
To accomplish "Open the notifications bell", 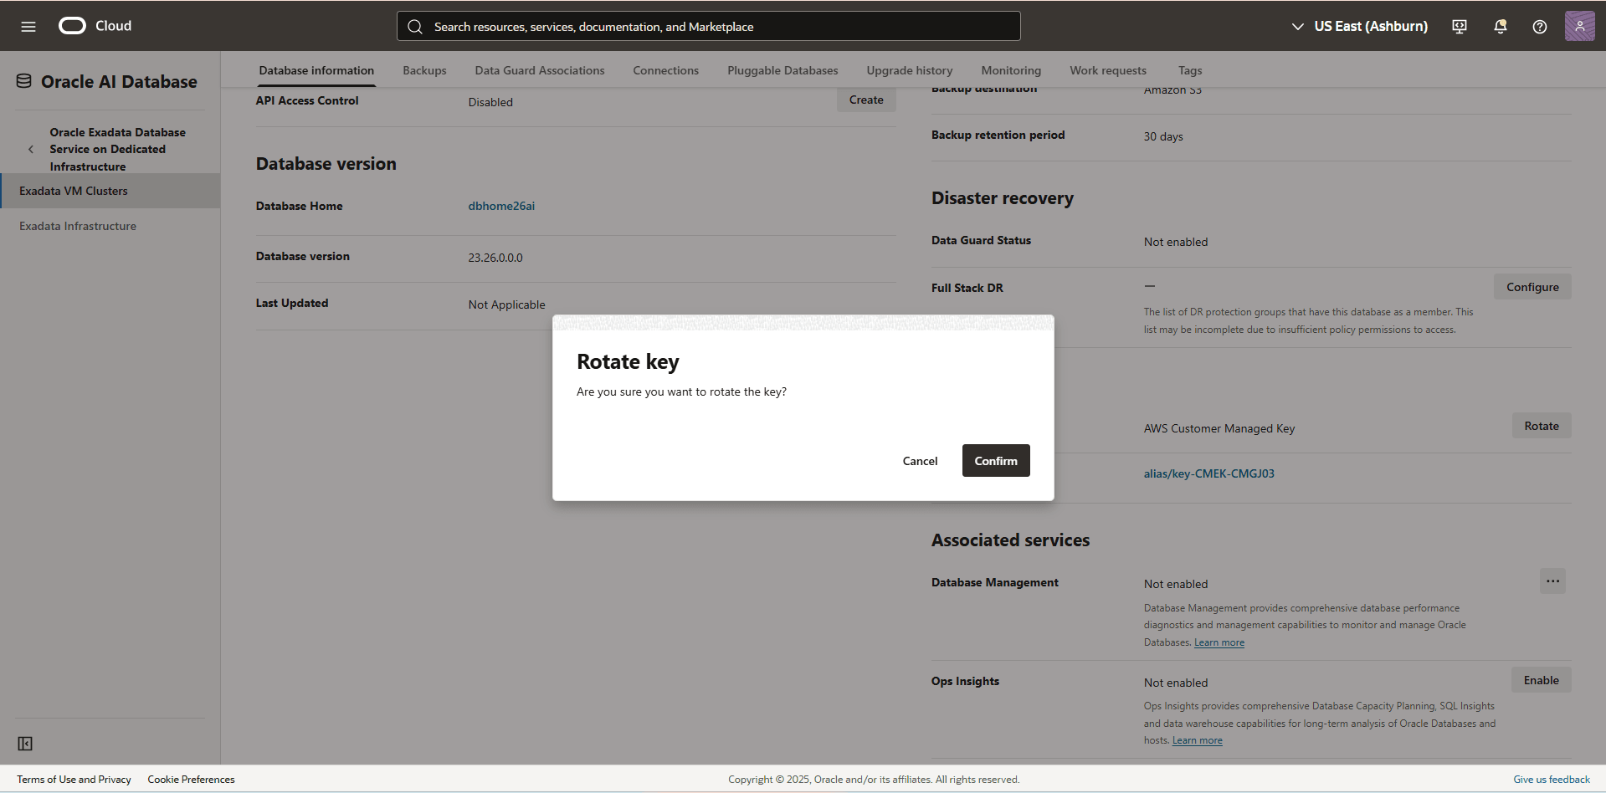I will [1498, 26].
